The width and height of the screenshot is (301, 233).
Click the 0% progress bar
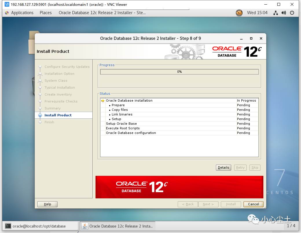179,72
